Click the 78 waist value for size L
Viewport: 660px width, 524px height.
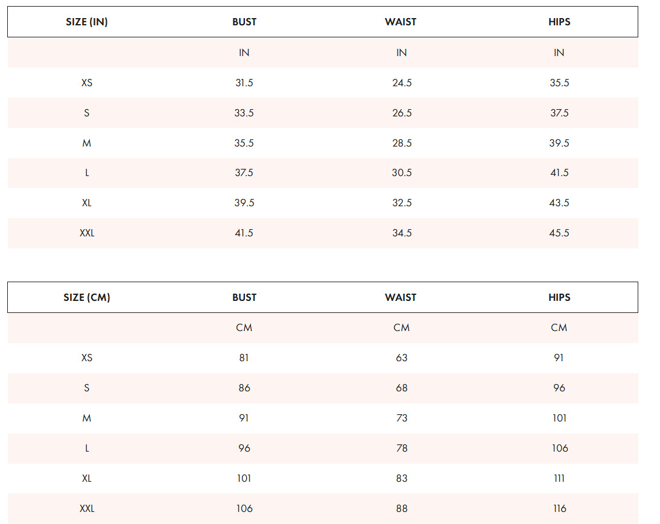(402, 448)
